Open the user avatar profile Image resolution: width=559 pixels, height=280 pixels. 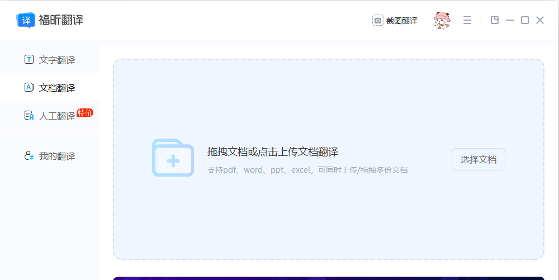pyautogui.click(x=442, y=20)
